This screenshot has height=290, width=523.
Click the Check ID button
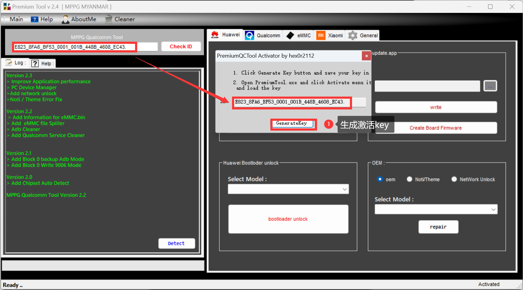181,47
